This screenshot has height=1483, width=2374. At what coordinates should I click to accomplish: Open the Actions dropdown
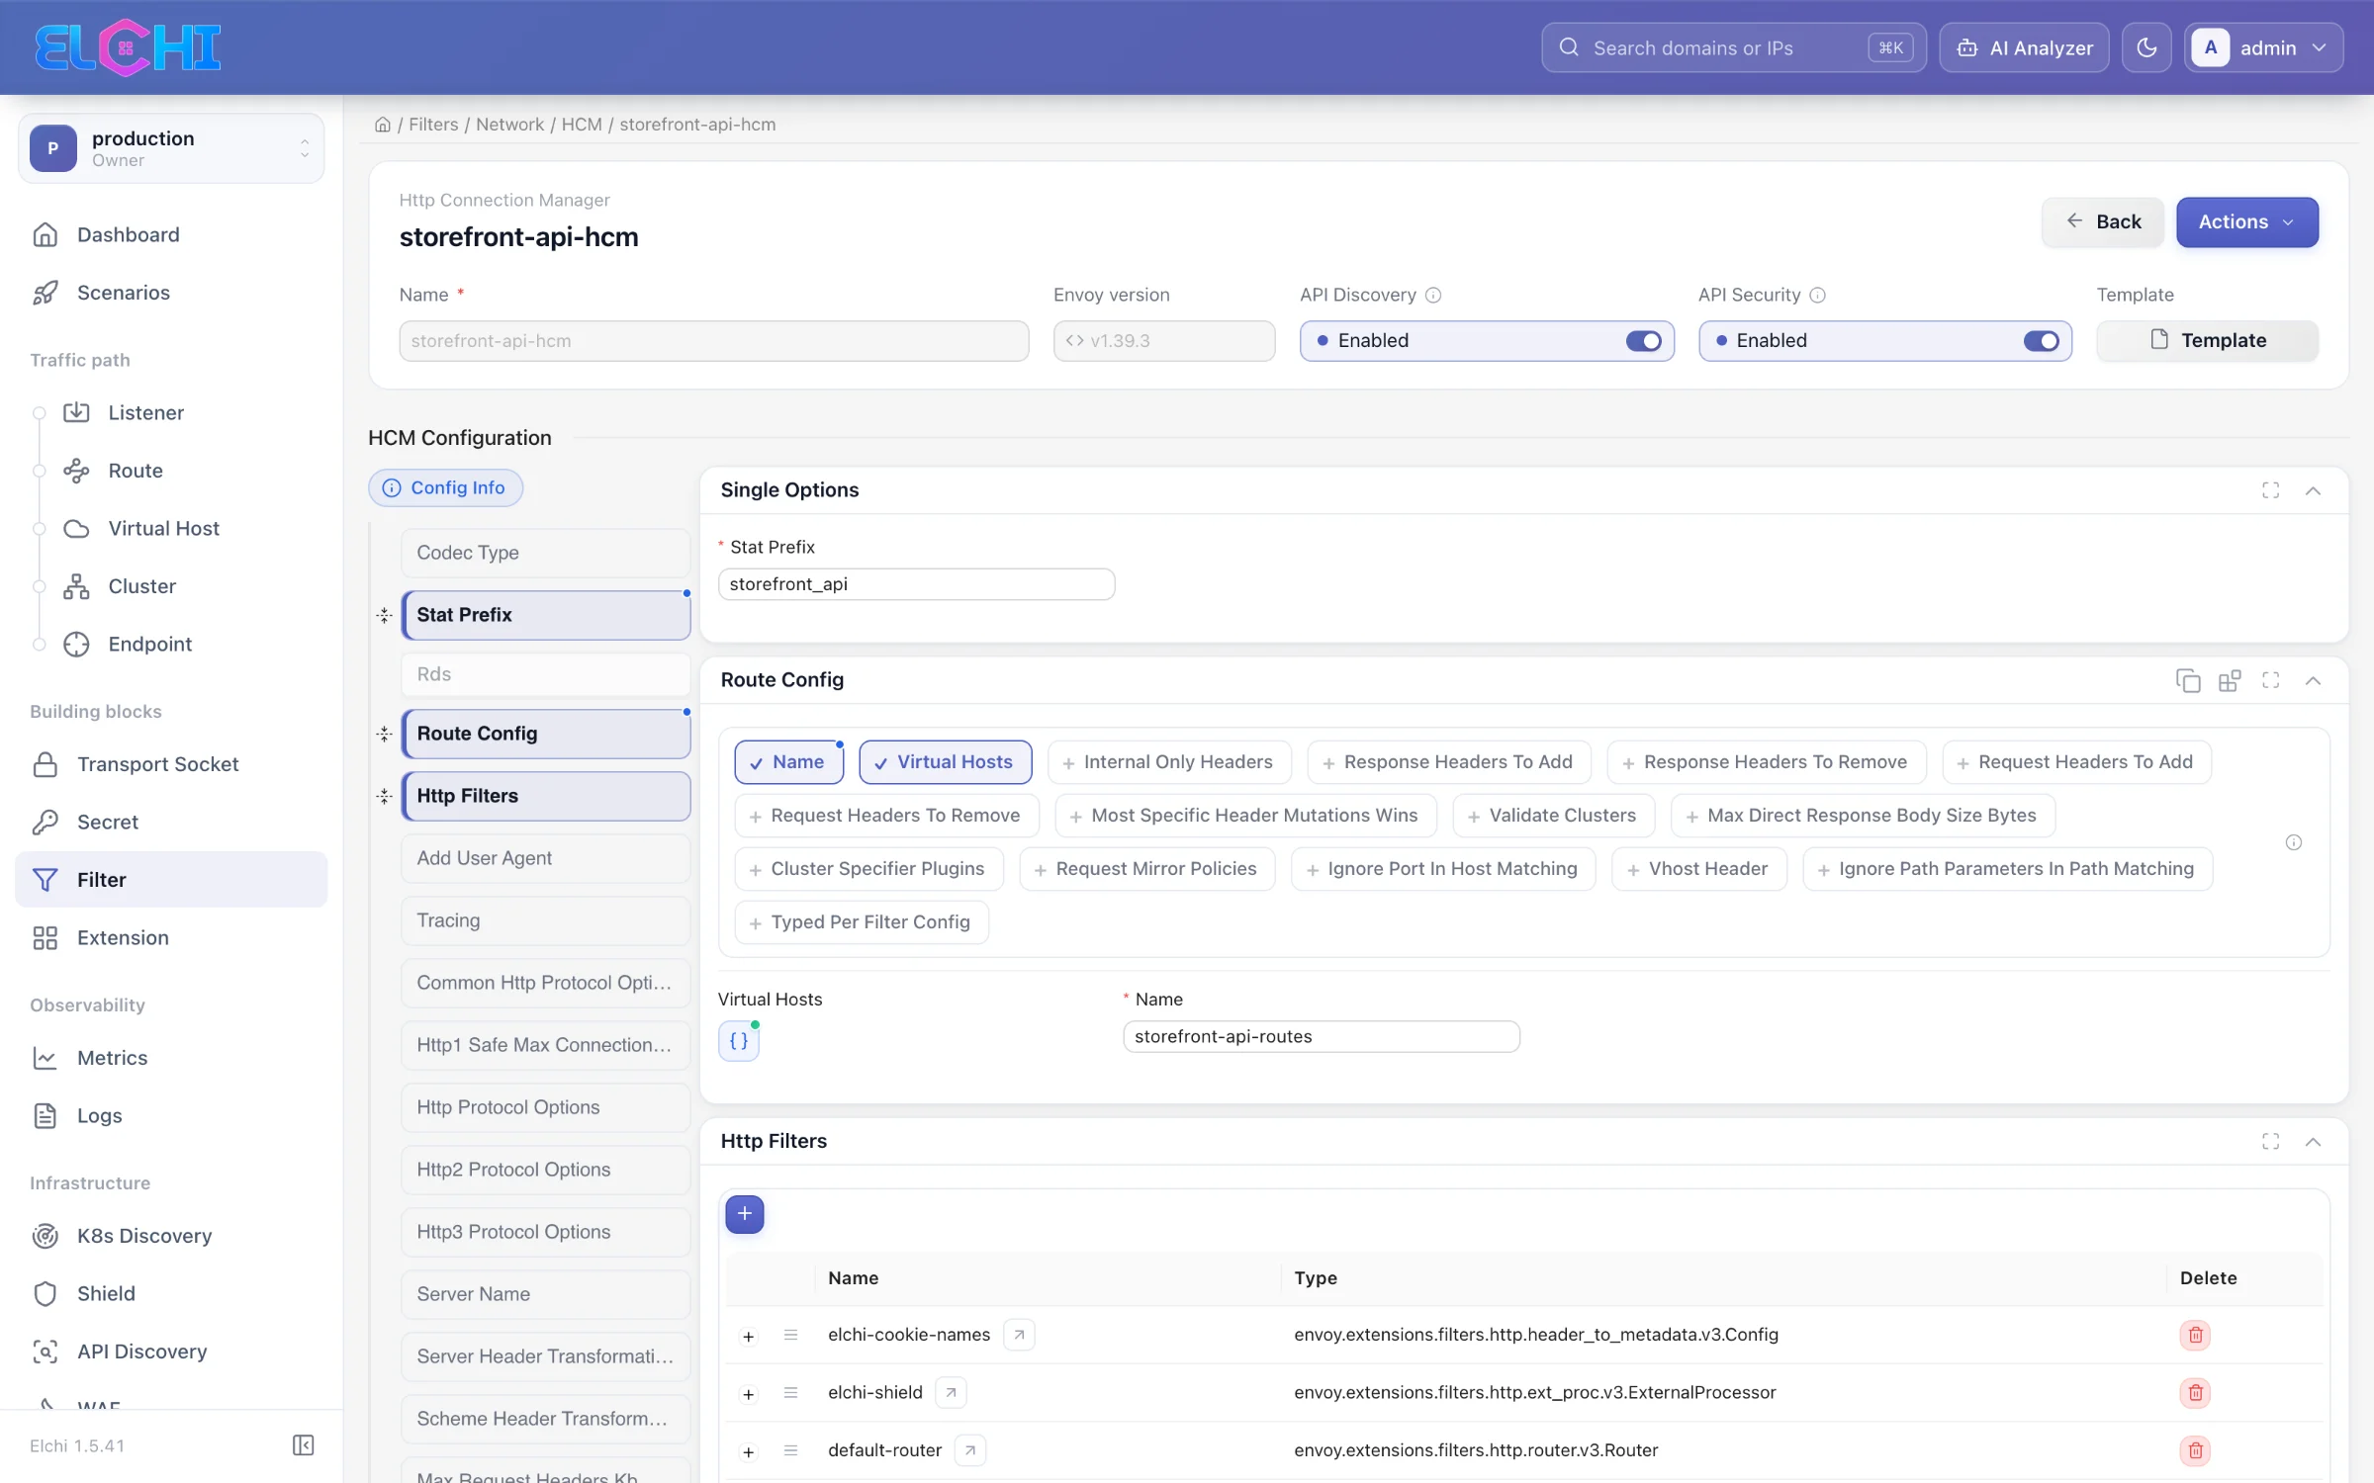click(2246, 222)
